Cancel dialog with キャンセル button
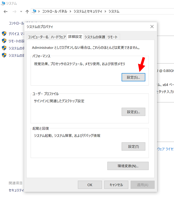The width and height of the screenshot is (174, 198). (x=116, y=185)
